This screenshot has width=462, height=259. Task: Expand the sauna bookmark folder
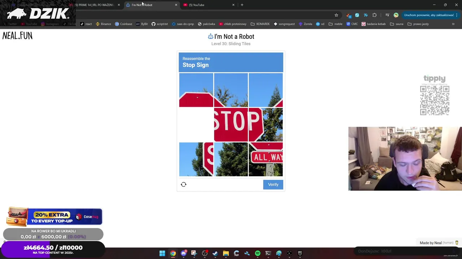pyautogui.click(x=397, y=24)
